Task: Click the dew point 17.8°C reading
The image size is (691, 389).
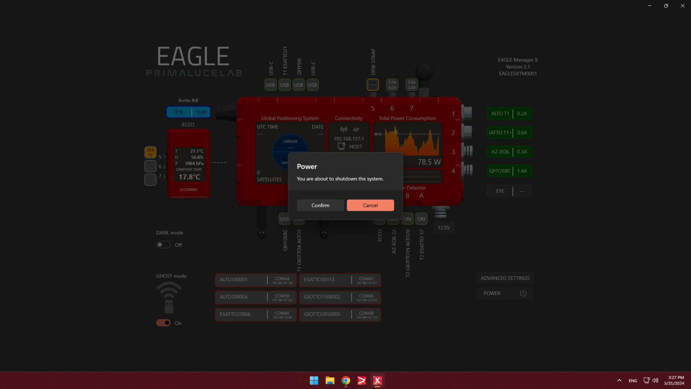Action: [189, 177]
